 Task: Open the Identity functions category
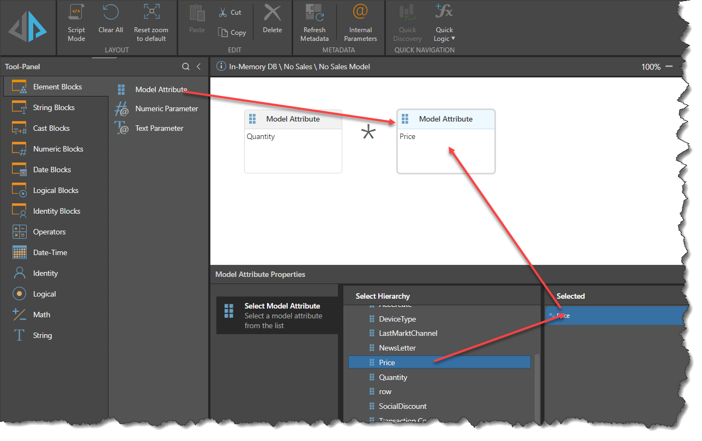tap(55, 273)
